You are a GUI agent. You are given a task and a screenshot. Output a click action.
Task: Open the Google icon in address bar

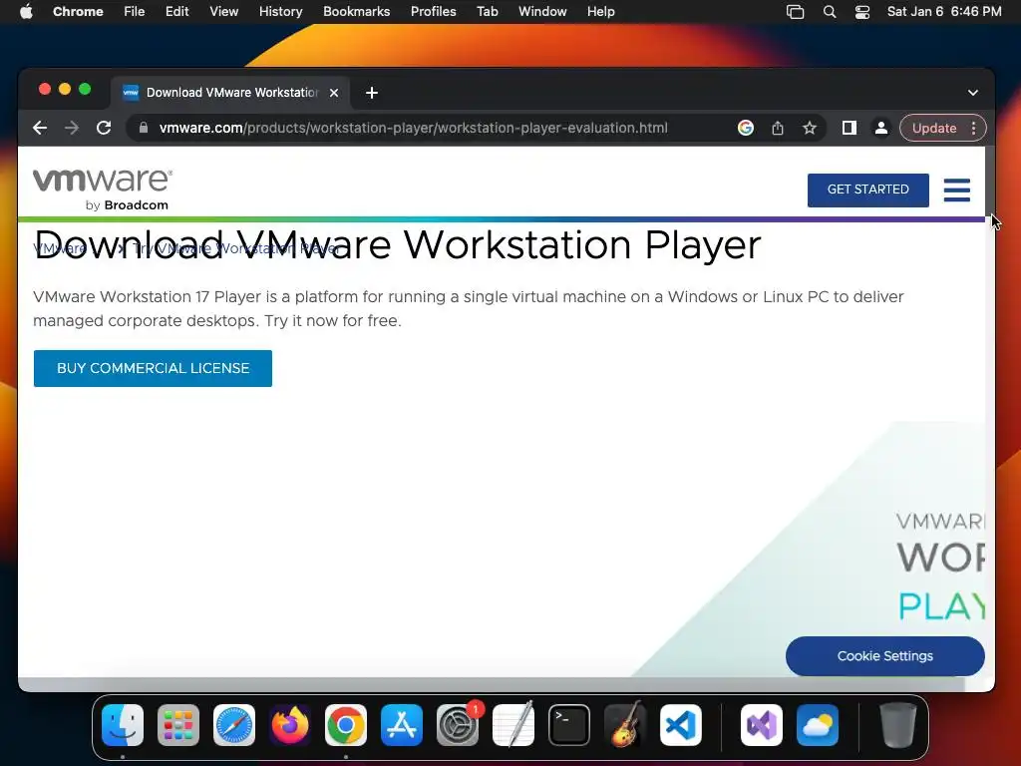click(x=746, y=128)
